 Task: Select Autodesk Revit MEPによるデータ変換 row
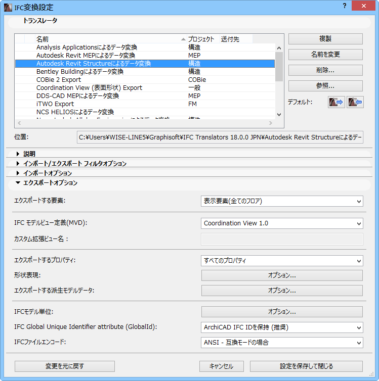[145, 56]
